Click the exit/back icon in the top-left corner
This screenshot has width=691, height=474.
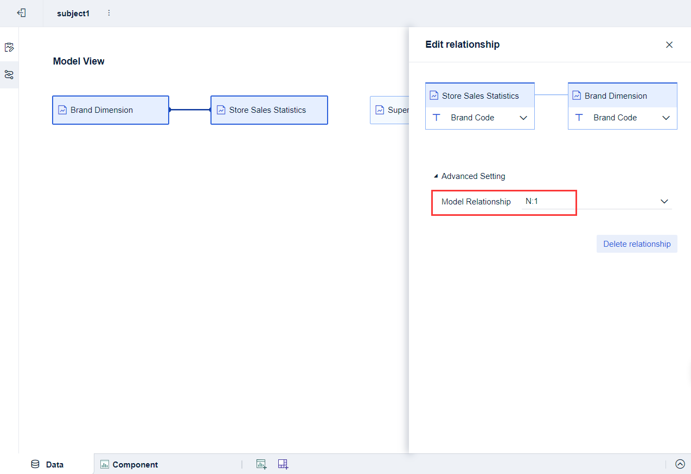tap(22, 13)
